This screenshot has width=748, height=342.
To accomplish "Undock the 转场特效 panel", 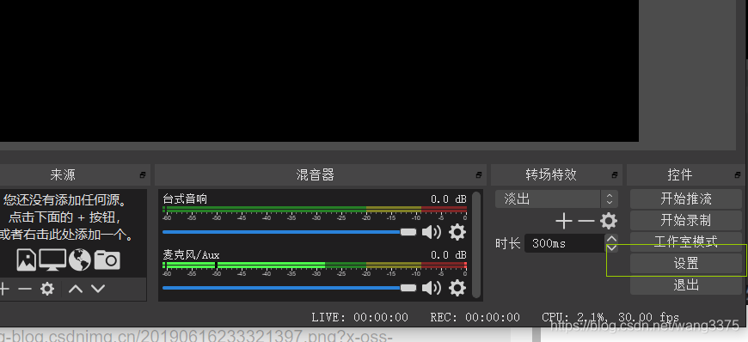I will [x=615, y=175].
